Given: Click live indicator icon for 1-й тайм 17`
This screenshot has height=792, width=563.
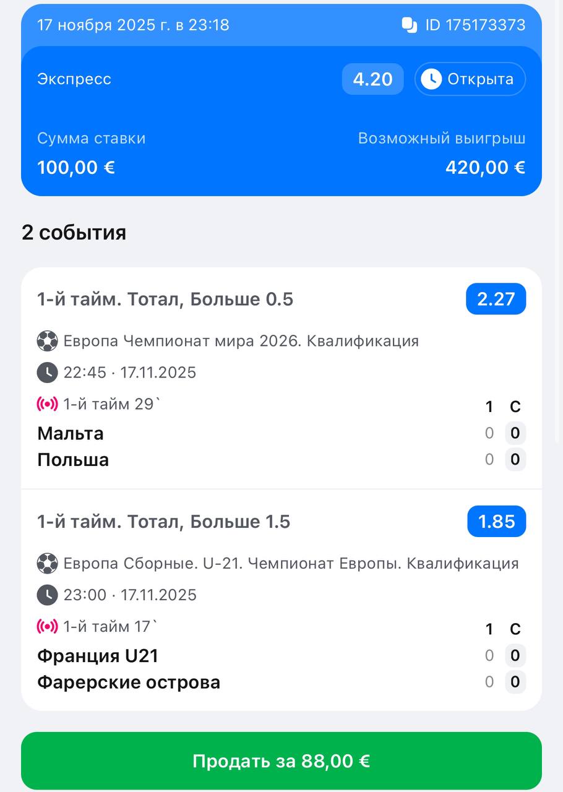Looking at the screenshot, I should click(47, 627).
